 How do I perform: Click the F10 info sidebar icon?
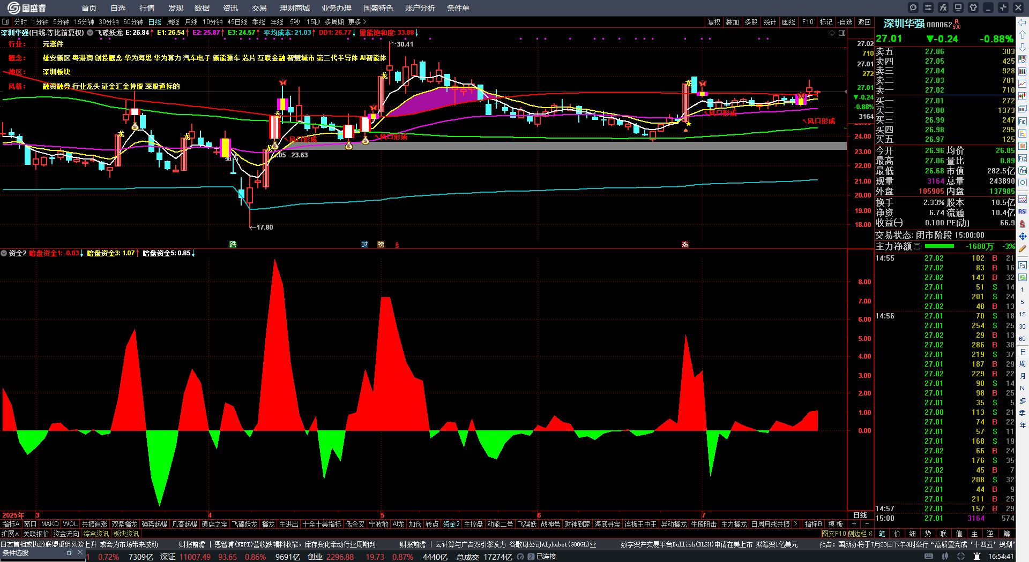(x=1023, y=121)
